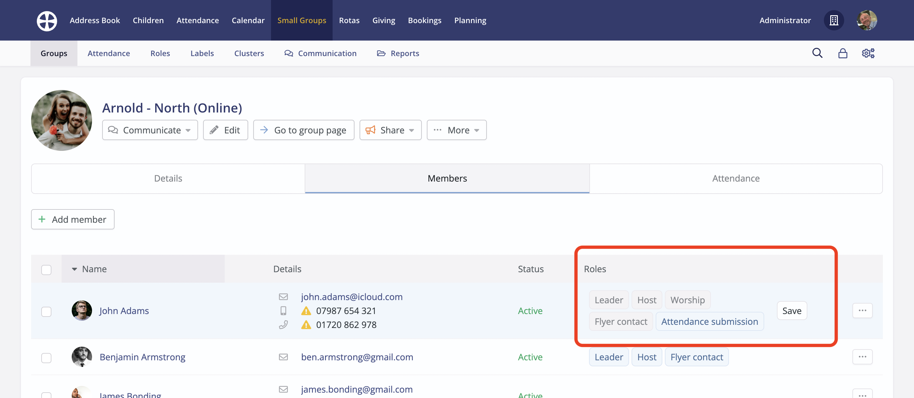Click the Save roles button
The image size is (914, 398).
(x=791, y=311)
